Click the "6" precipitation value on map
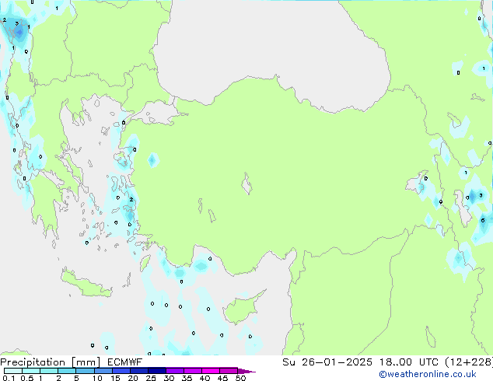 (483, 221)
